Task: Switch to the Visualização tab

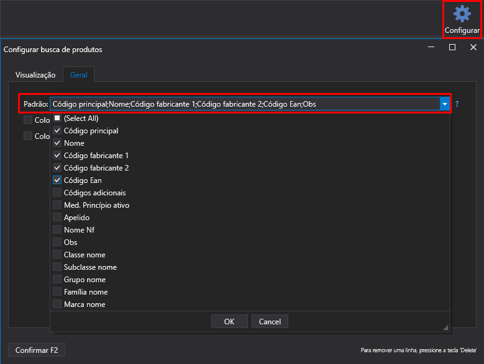Action: (x=35, y=75)
